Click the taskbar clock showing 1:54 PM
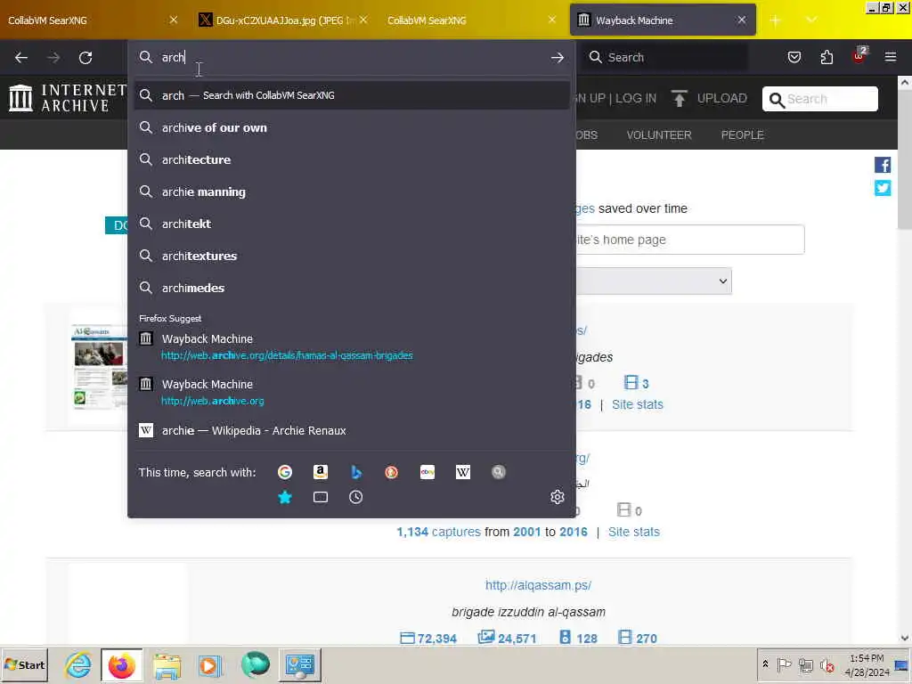Screen dimensions: 912x684 (867, 665)
